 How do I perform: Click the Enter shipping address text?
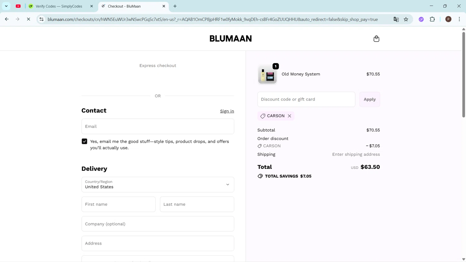click(356, 154)
